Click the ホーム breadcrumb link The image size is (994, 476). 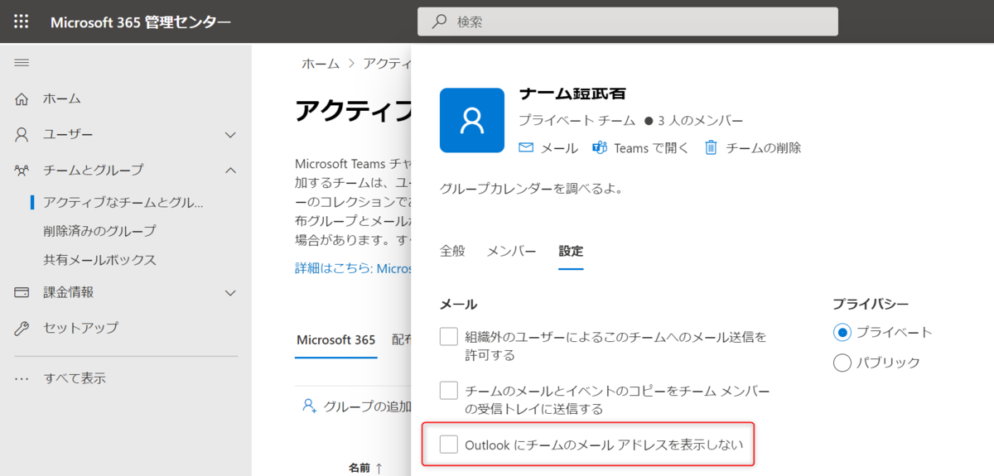coord(321,64)
